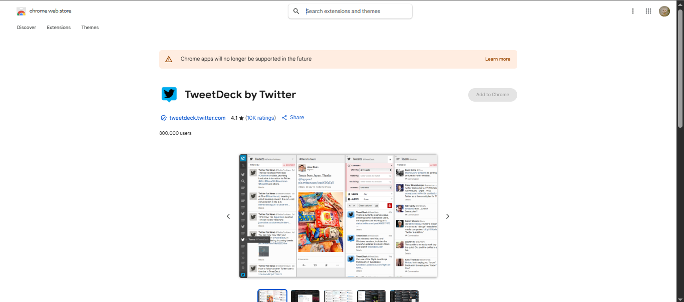Show the next screenshot with right arrow

[x=448, y=216]
